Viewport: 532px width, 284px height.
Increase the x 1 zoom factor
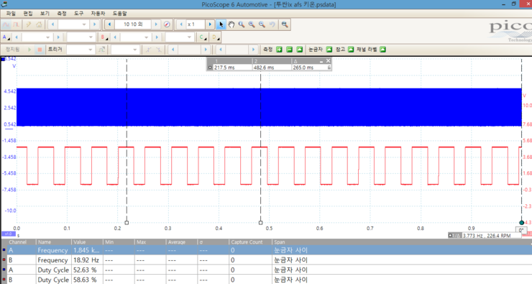click(210, 24)
